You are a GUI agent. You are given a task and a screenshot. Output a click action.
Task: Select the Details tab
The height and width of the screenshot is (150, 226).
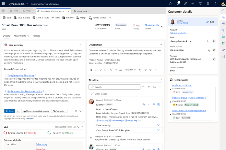6,36
